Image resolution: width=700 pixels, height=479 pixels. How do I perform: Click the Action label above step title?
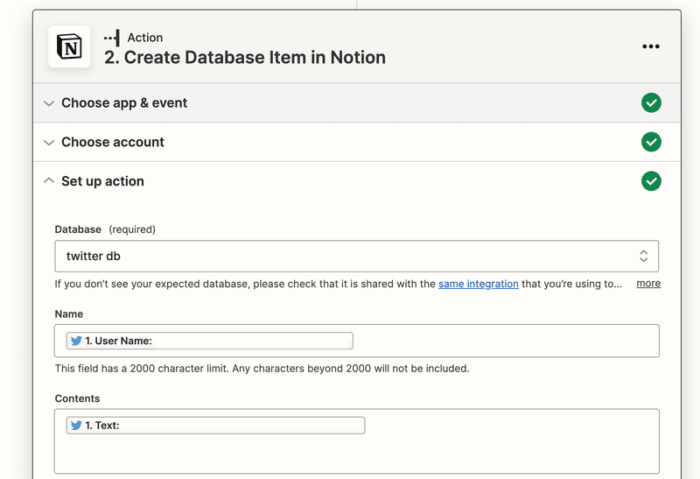(x=145, y=38)
